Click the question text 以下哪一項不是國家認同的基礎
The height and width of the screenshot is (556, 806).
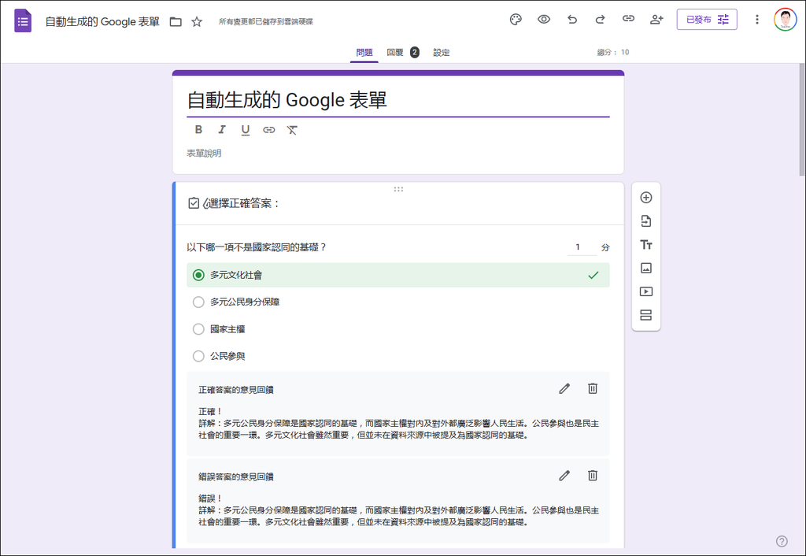click(257, 247)
